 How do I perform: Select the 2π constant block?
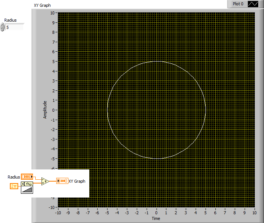click(14, 186)
